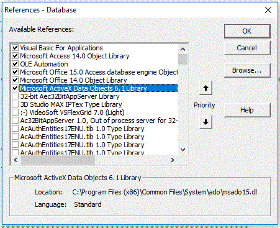Uncheck Microsoft ActiveX Data Objects 6.1 Library

click(x=15, y=88)
